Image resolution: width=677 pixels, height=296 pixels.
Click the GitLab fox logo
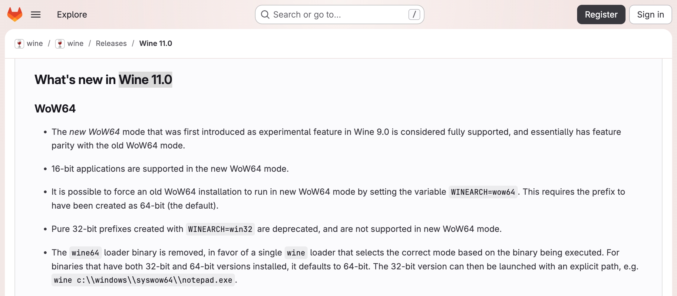(x=15, y=15)
